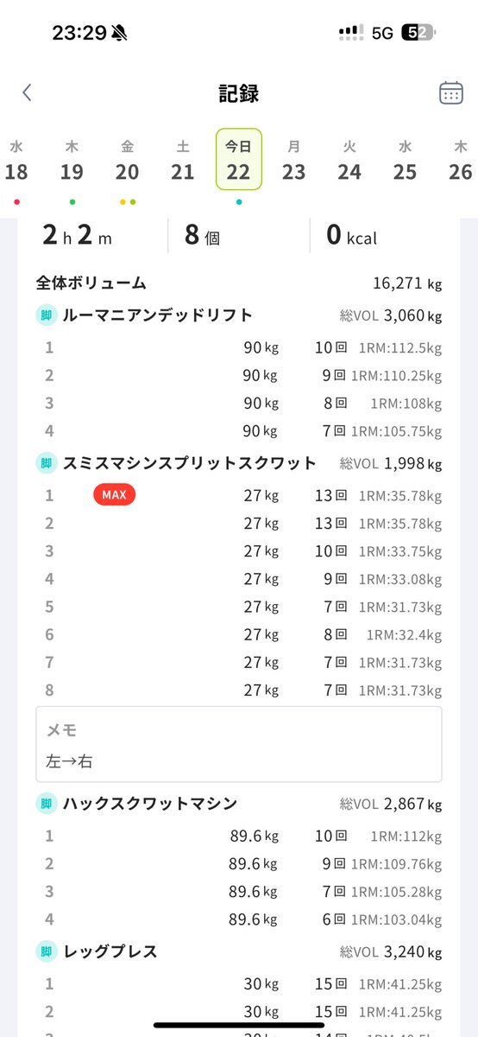Tap the red MAX badge

click(x=114, y=495)
